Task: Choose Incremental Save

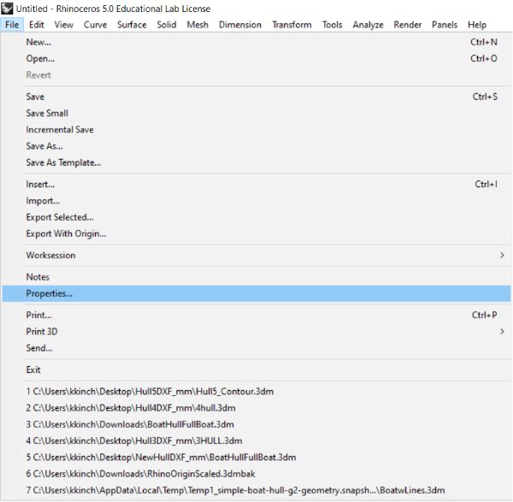Action: click(256, 130)
